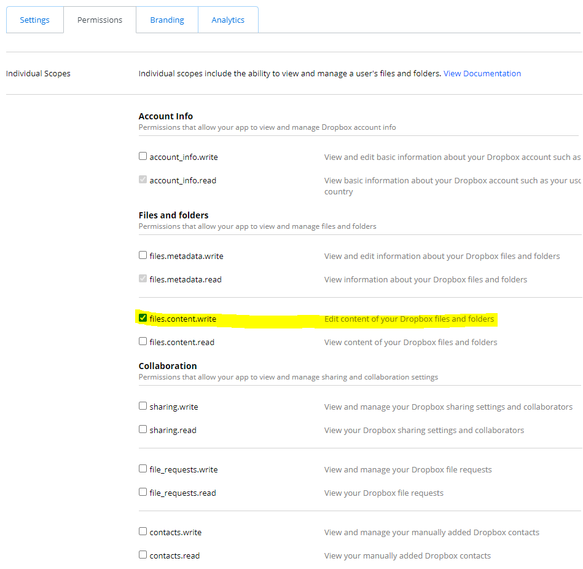Click the files.content.write label text
Image resolution: width=583 pixels, height=569 pixels.
click(182, 319)
